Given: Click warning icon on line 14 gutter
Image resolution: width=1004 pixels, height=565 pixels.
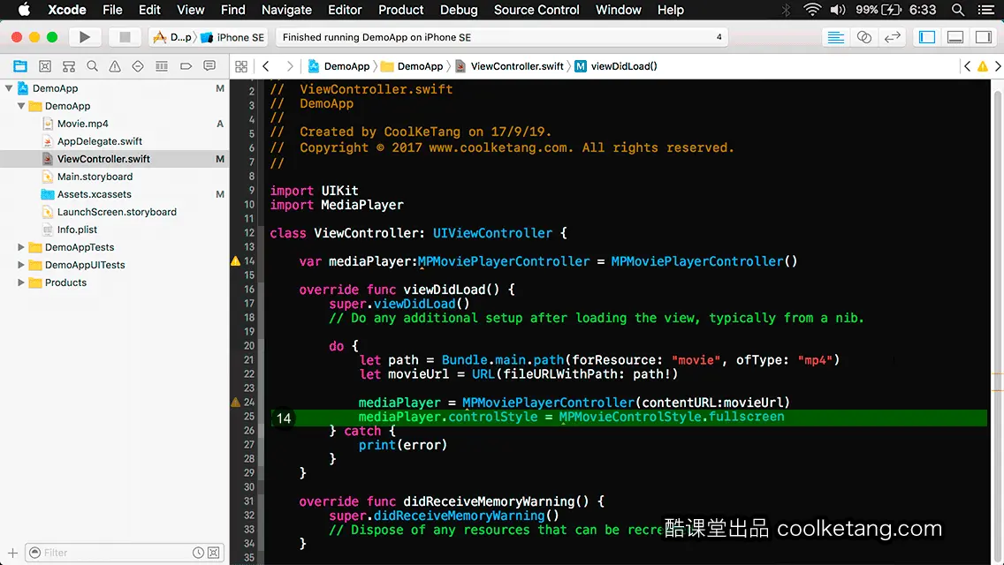Looking at the screenshot, I should click(x=236, y=261).
